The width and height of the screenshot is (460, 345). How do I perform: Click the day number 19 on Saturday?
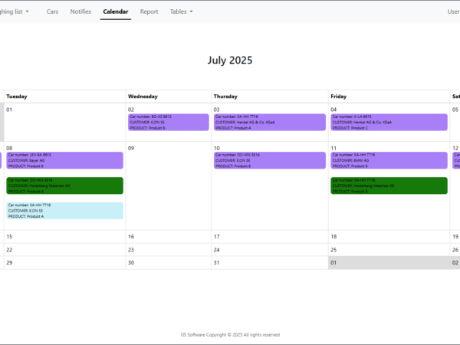[x=455, y=237]
